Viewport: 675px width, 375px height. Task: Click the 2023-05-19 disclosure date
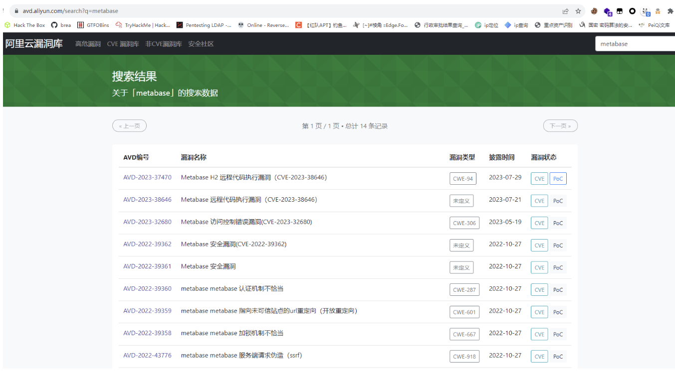[x=505, y=222]
